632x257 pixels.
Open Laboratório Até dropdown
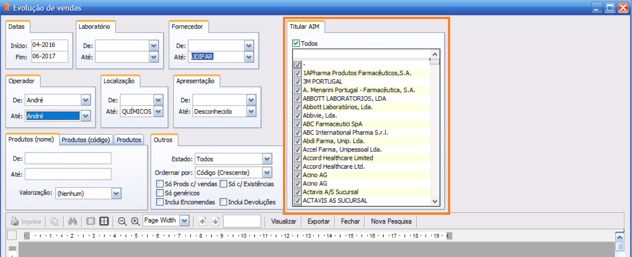(154, 57)
